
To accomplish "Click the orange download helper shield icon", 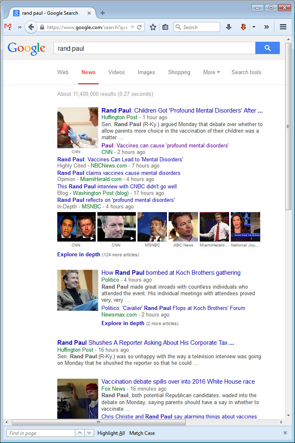I will point(243,27).
